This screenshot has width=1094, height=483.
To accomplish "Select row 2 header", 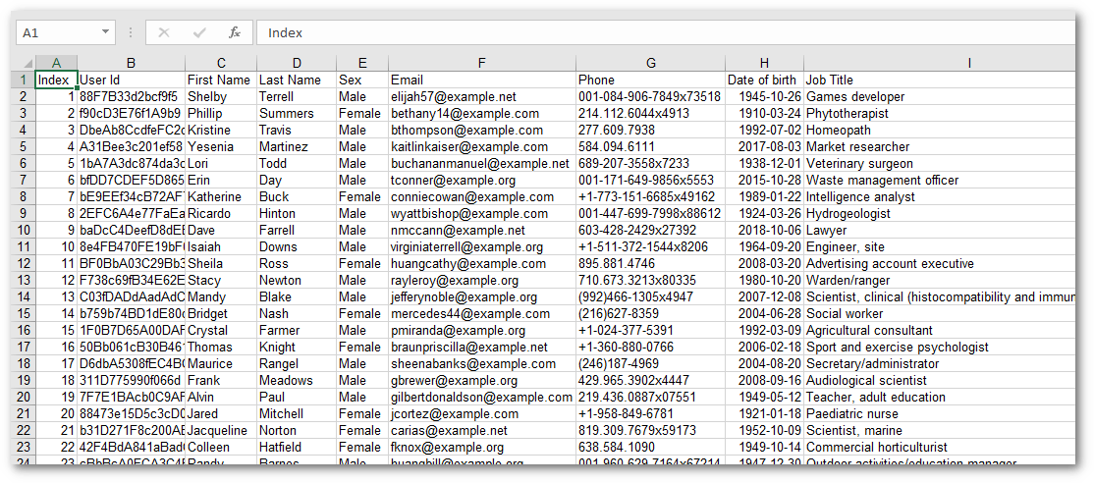I will tap(23, 96).
